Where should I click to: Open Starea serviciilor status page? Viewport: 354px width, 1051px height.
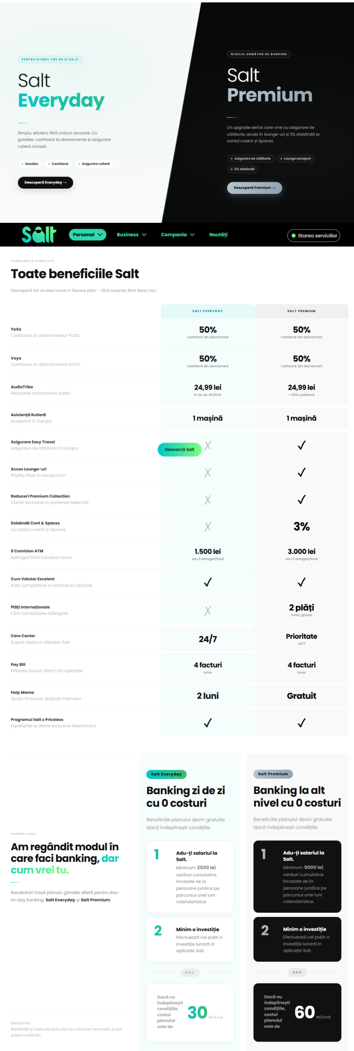pyautogui.click(x=314, y=236)
